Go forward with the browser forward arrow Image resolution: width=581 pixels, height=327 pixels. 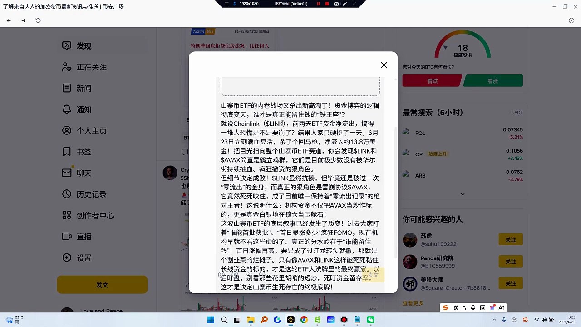pos(24,20)
